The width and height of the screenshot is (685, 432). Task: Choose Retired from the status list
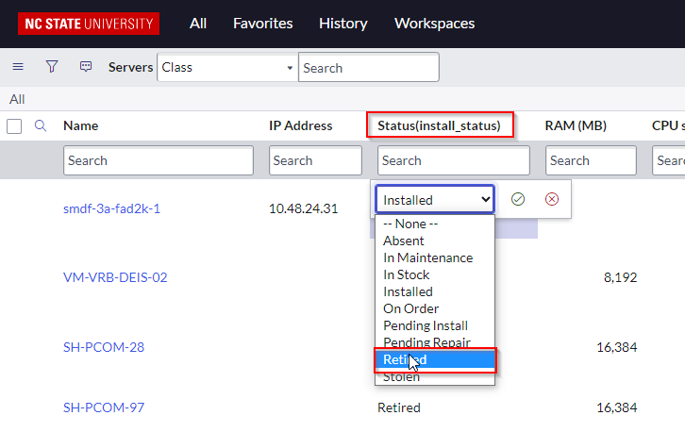tap(435, 359)
